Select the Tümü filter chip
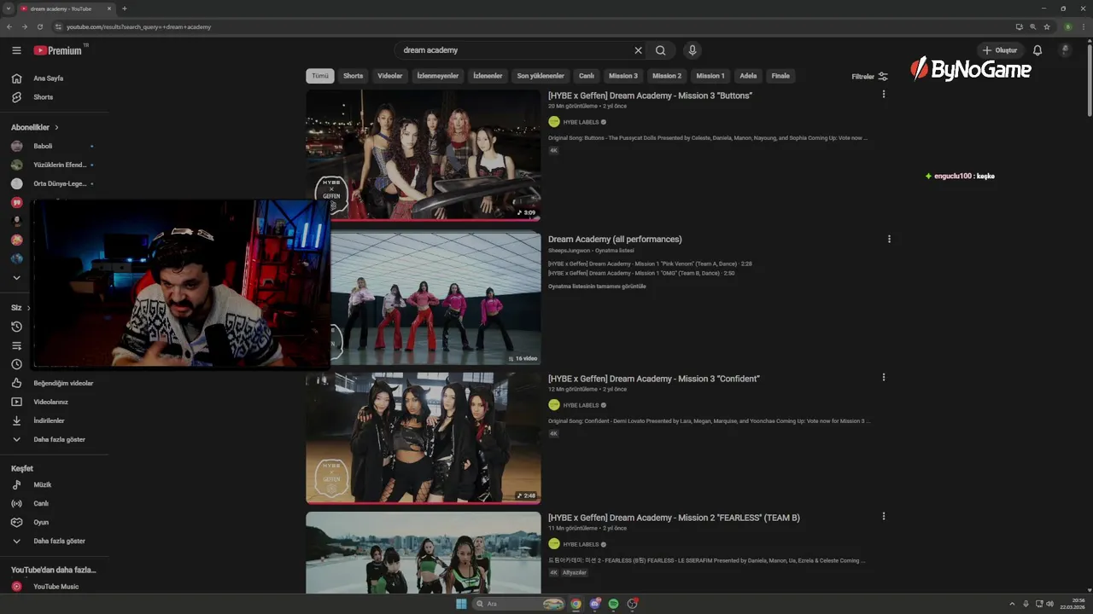Screen dimensions: 1093x614 pos(320,76)
